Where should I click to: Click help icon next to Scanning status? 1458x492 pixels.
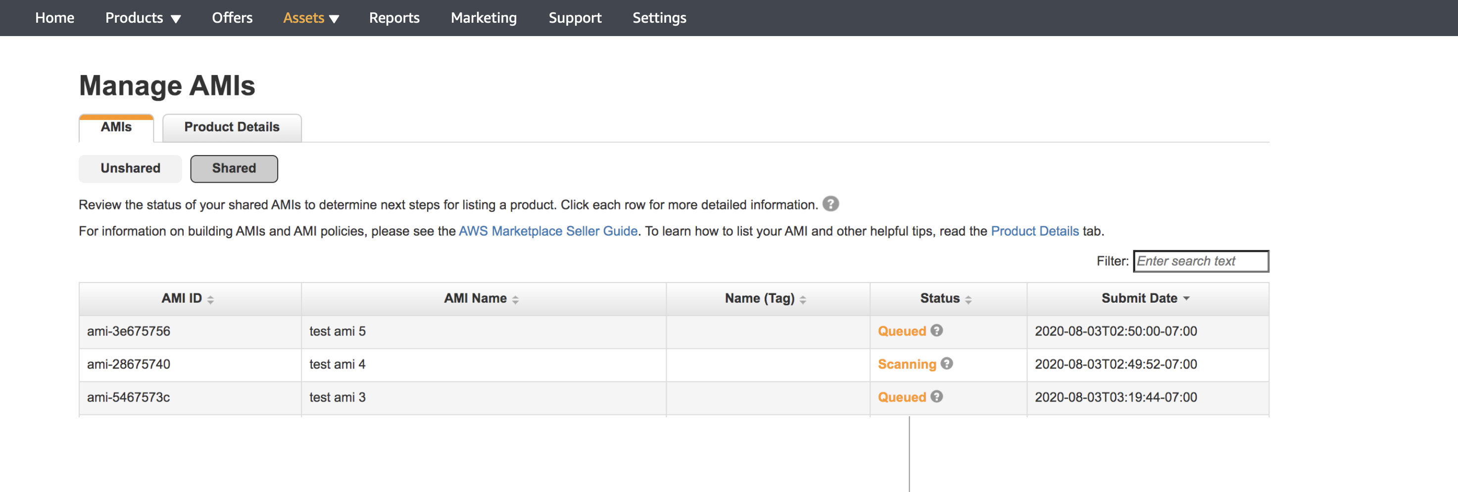[x=947, y=363]
